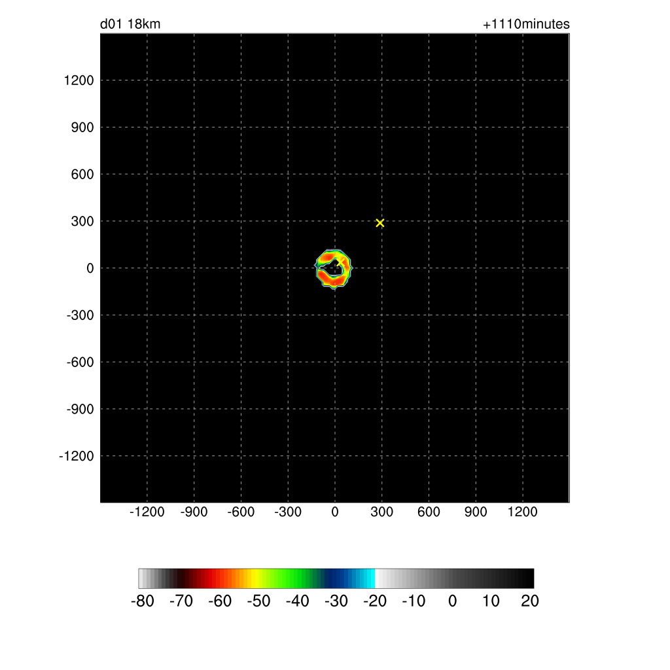
Task: Click the "d01 18km" title label
Action: (x=130, y=25)
